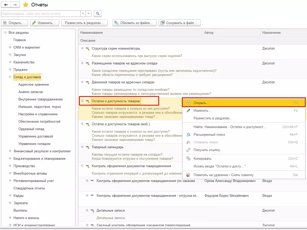This screenshot has width=307, height=230.
Task: Click the deletion mark icon in menu
Action: tap(189, 175)
